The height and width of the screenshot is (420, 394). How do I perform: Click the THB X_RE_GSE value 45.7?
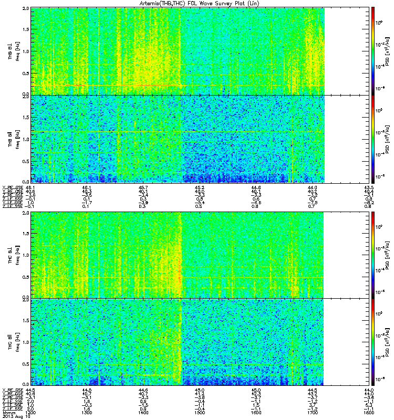143,187
